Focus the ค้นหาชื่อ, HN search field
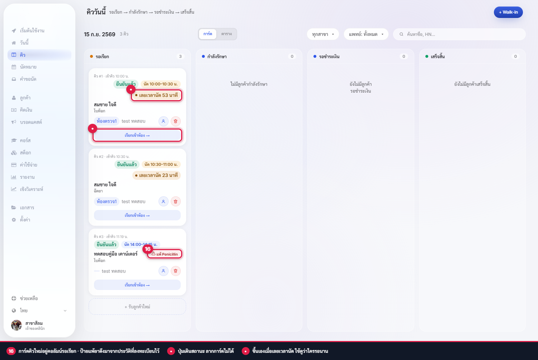 [x=459, y=34]
